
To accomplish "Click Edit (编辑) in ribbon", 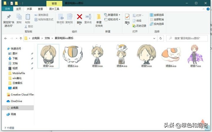I will click(x=137, y=21).
